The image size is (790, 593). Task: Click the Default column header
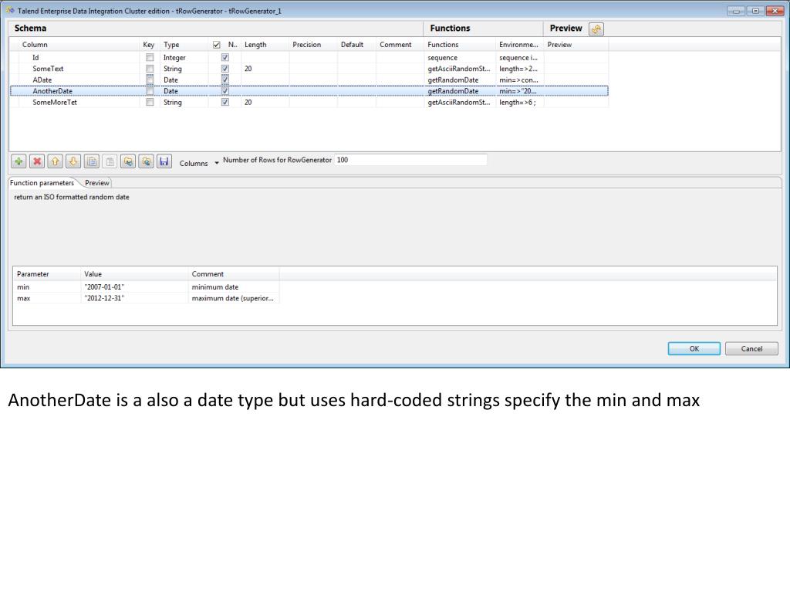[356, 44]
